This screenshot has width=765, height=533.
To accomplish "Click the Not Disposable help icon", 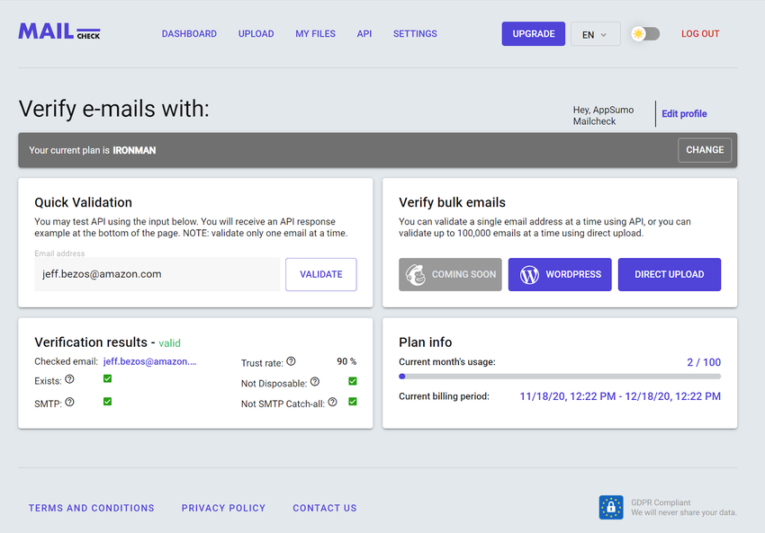I will tap(314, 381).
